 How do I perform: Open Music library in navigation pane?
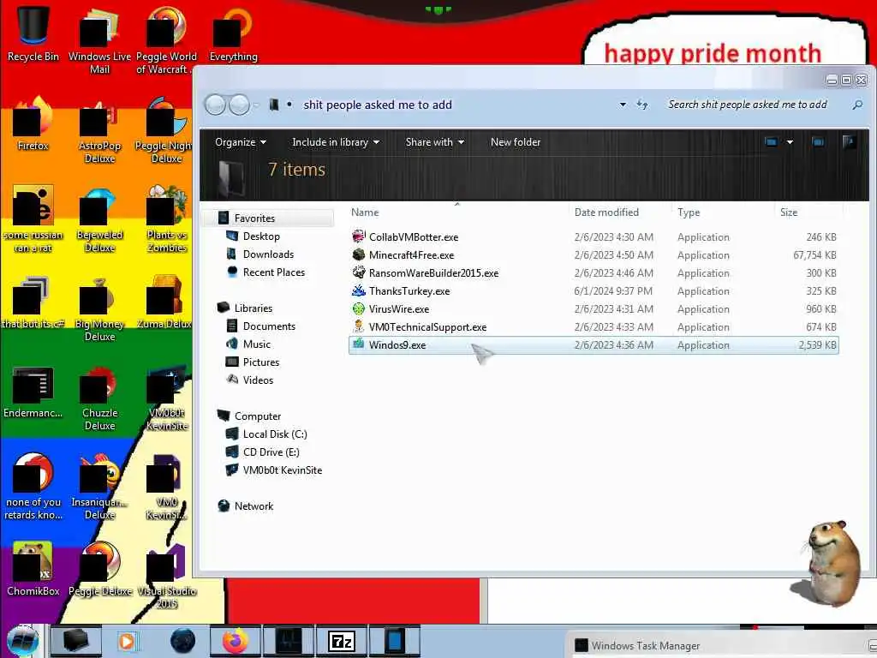[x=256, y=344]
